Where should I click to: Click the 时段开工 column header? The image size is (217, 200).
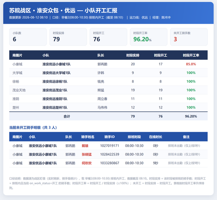[161, 55]
